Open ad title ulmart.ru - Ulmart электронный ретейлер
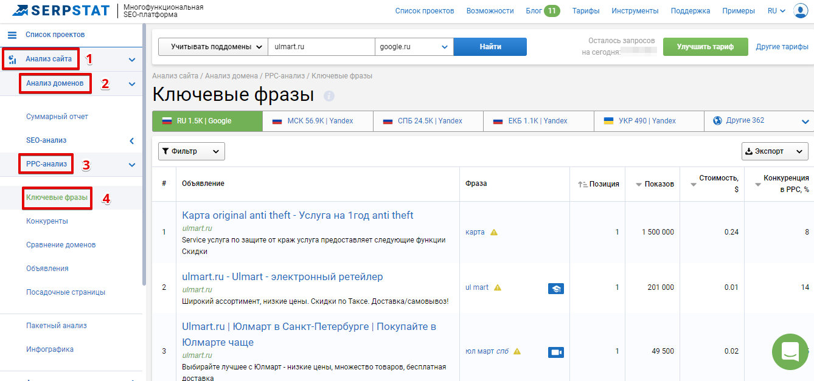Viewport: 814px width, 381px height. pyautogui.click(x=282, y=276)
